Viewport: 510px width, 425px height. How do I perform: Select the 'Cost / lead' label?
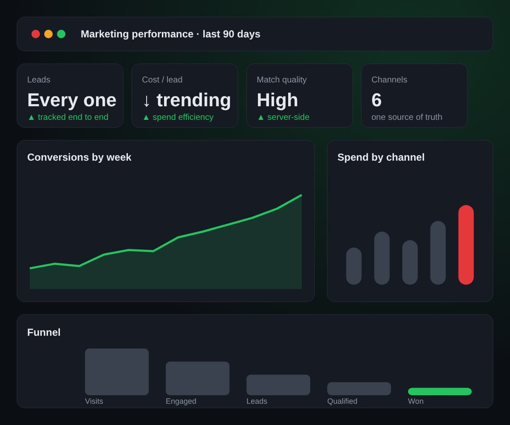click(162, 79)
